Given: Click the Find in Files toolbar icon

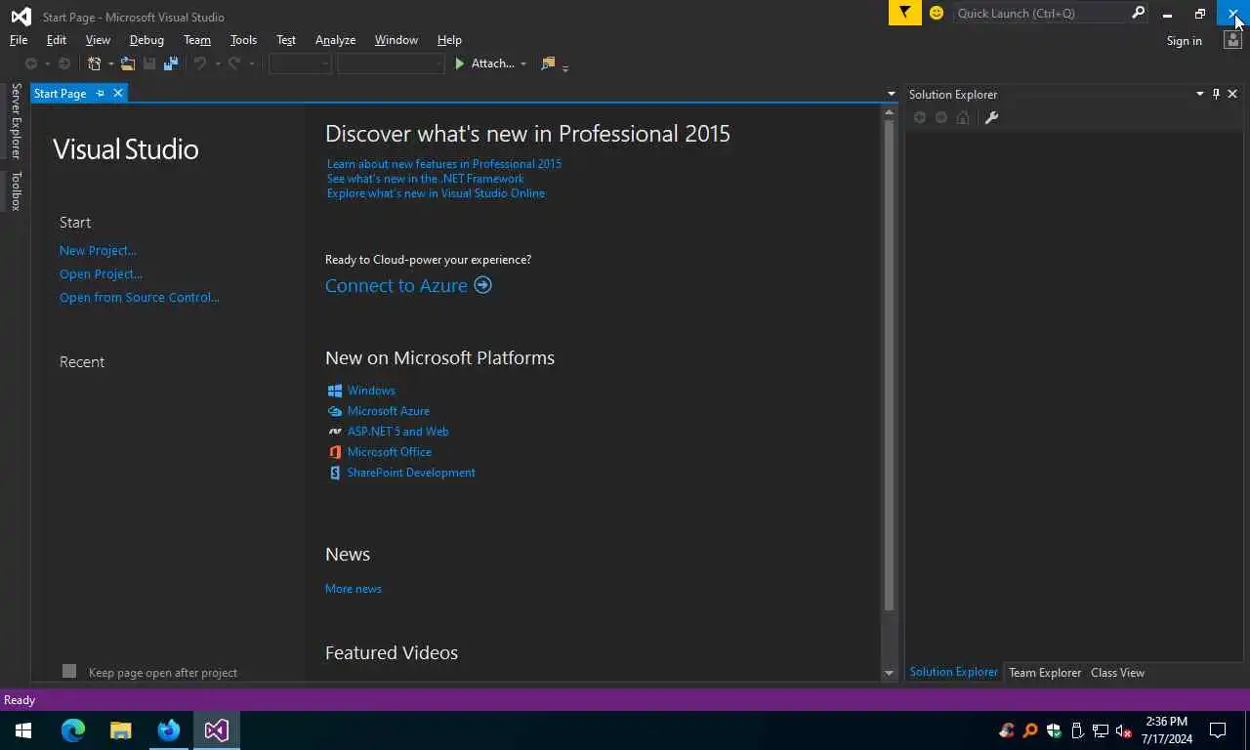Looking at the screenshot, I should [x=548, y=63].
